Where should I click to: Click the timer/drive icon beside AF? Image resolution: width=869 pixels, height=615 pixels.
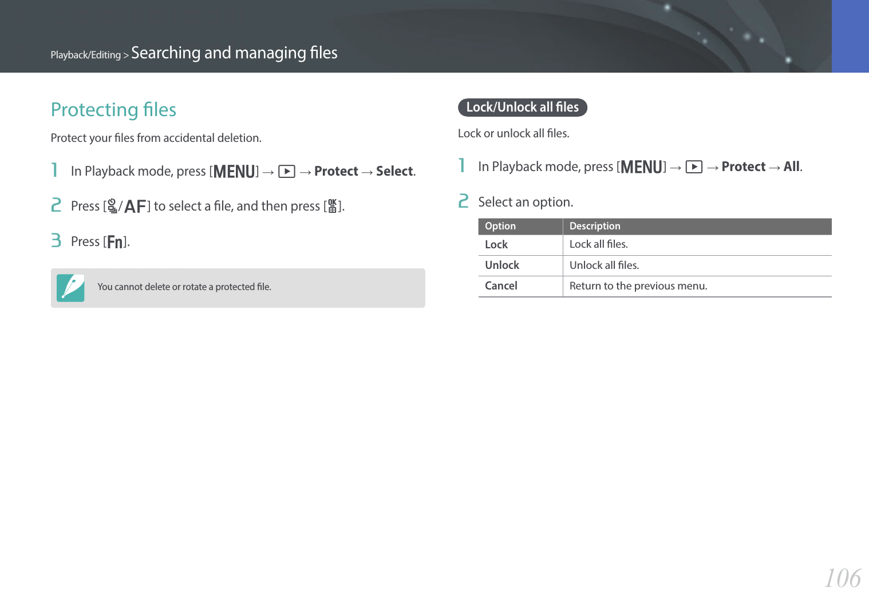coord(112,206)
